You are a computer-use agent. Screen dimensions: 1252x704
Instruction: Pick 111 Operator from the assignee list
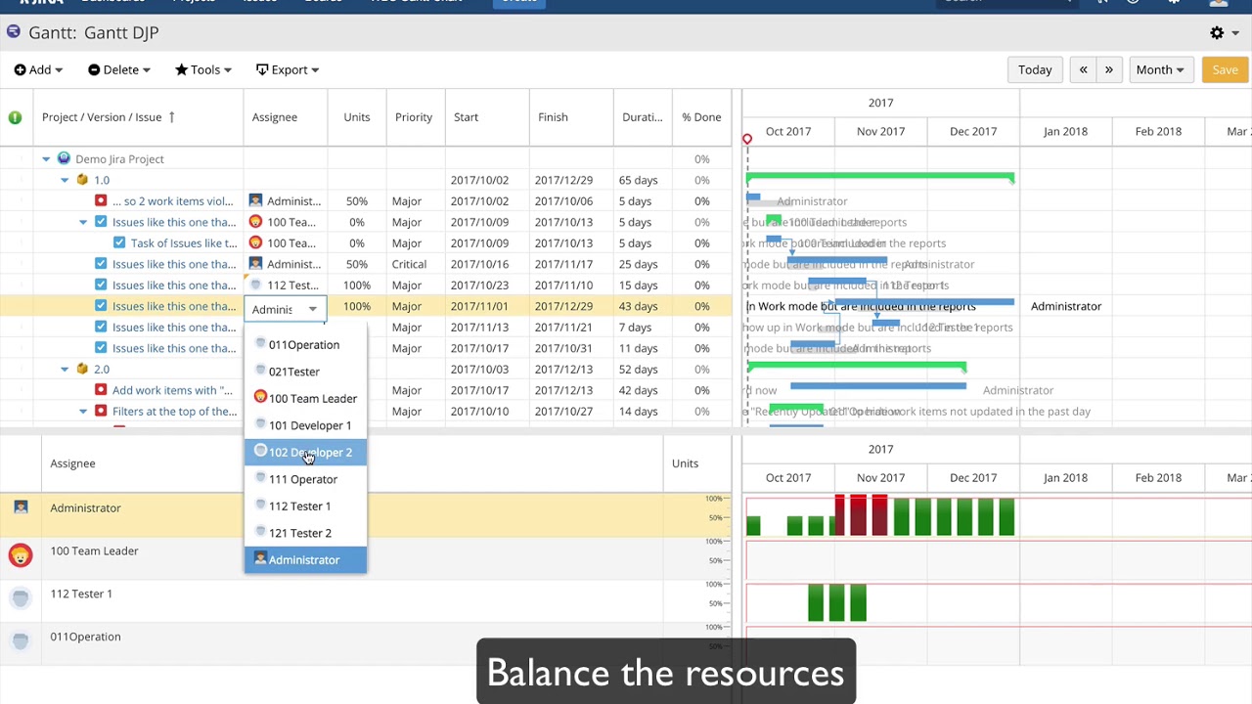coord(305,479)
